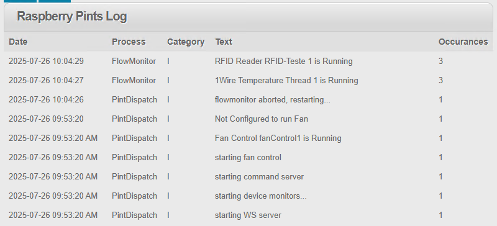Select the starting device monitors row
This screenshot has height=226, width=497.
(x=248, y=196)
